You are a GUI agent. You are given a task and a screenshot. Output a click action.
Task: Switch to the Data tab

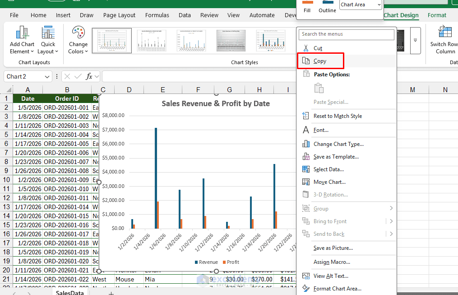185,15
